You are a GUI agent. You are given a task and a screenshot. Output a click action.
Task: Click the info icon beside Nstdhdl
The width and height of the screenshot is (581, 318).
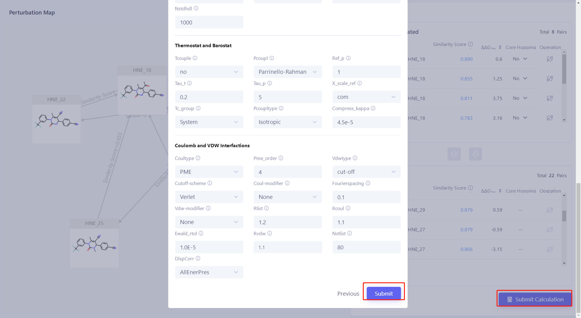pyautogui.click(x=196, y=8)
